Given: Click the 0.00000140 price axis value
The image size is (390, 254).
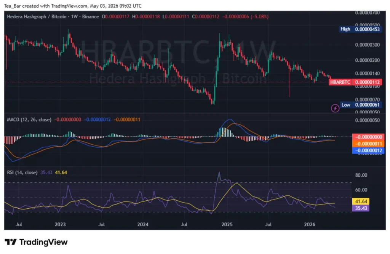Looking at the screenshot, I should 368,73.
